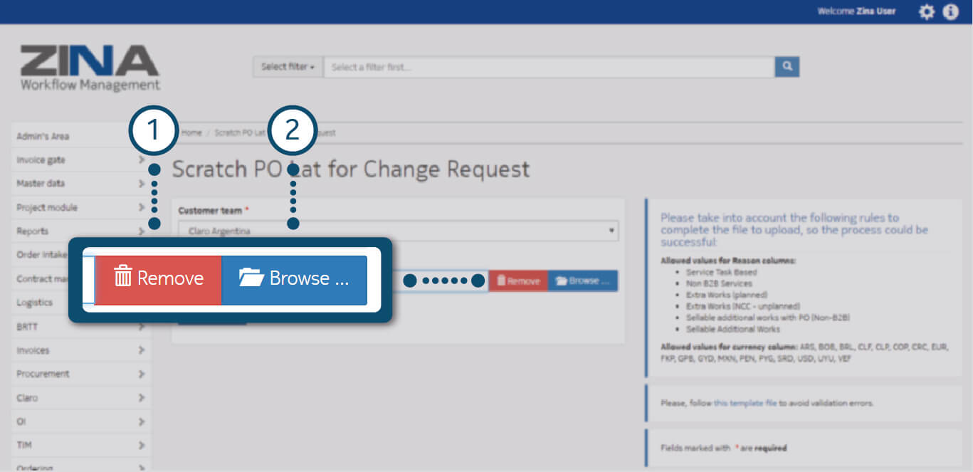
Task: Expand the Procurement sidebar section
Action: tap(80, 374)
